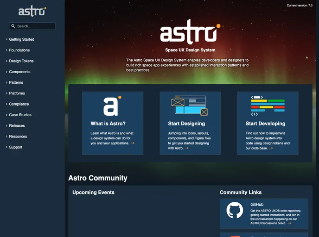Click the arrow after the Start Designing description

187,148
